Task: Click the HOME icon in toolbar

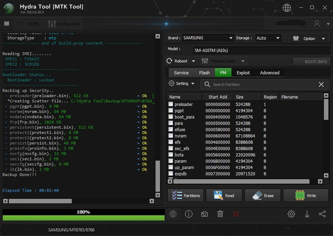Action: pyautogui.click(x=20, y=23)
